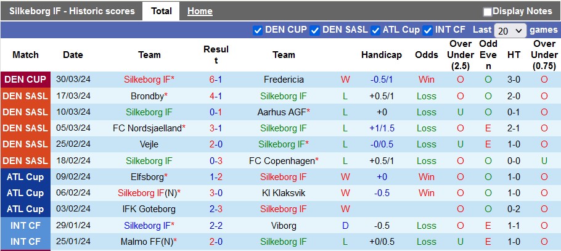Screen dimensions: 561x251
Task: Switch to the Total tab
Action: (162, 11)
